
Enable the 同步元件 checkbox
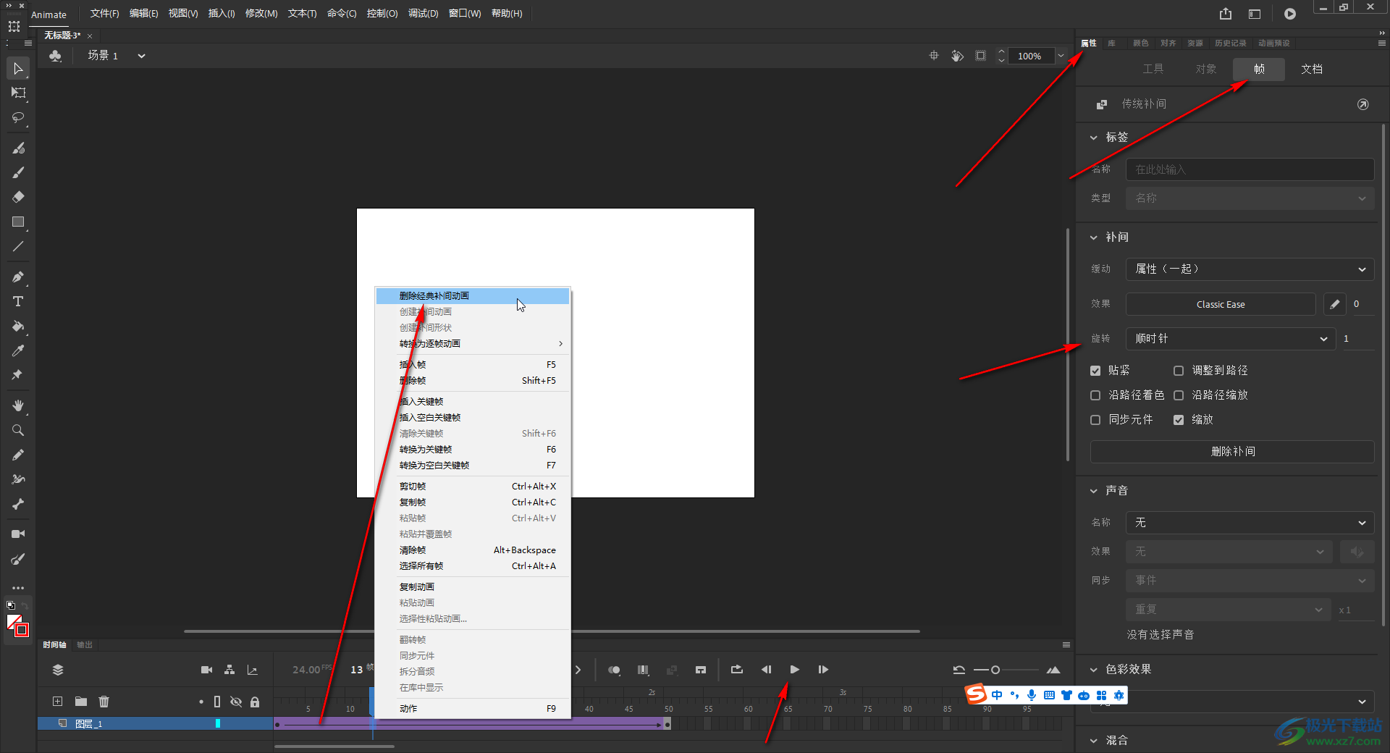pyautogui.click(x=1095, y=420)
